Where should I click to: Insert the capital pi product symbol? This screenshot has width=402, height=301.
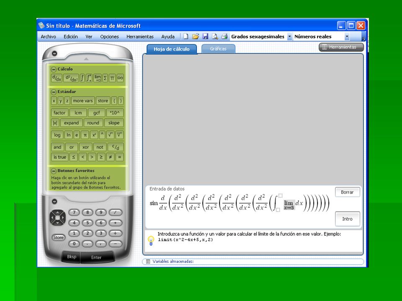pos(112,78)
